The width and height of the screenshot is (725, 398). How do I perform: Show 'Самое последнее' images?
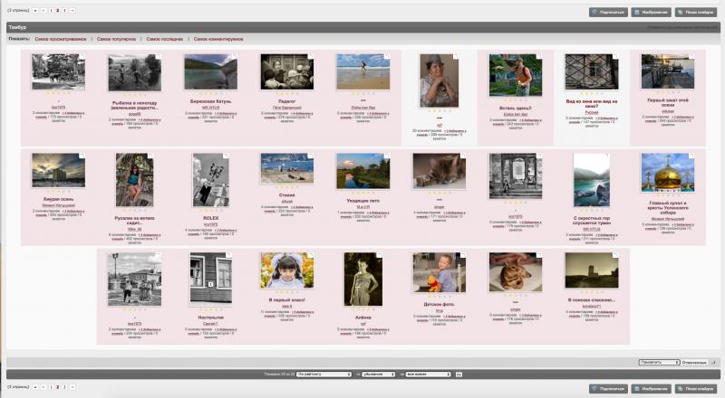pos(165,39)
